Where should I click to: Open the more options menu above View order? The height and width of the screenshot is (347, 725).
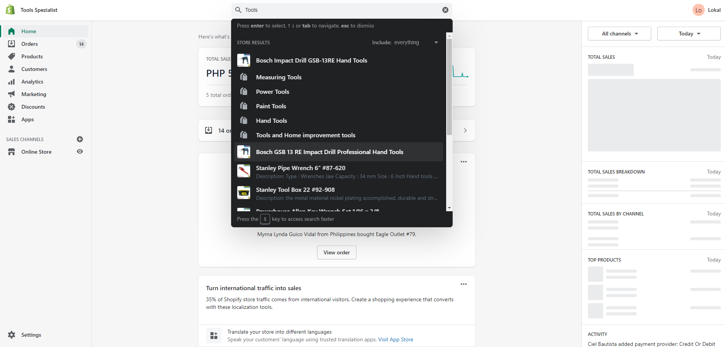(464, 162)
